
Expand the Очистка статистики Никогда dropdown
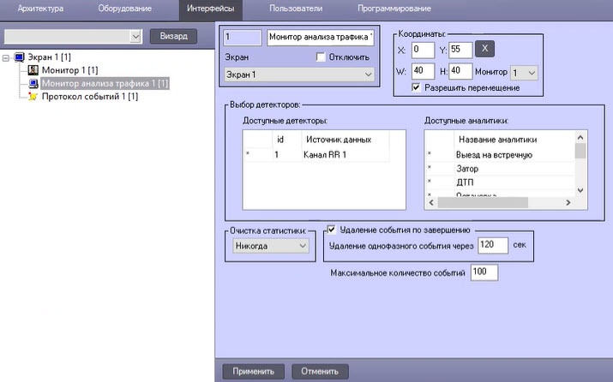[x=271, y=246]
